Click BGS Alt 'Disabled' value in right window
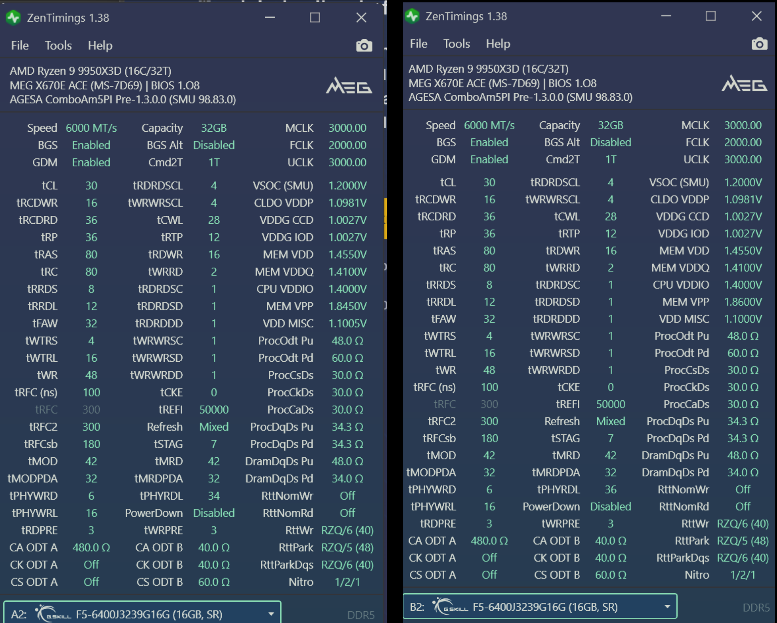Image resolution: width=777 pixels, height=623 pixels. (611, 143)
